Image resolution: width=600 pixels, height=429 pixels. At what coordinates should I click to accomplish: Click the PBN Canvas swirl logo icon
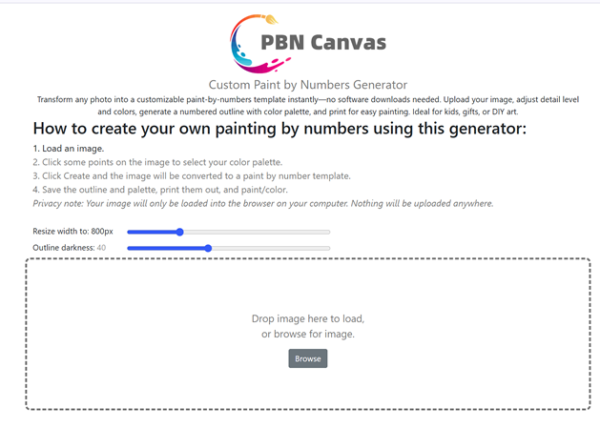tap(246, 42)
